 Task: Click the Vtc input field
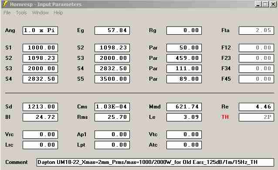click(184, 134)
